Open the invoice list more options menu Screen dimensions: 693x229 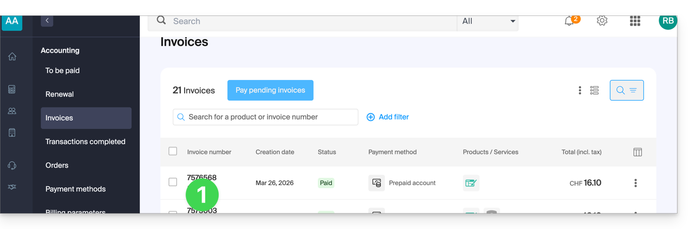coord(580,90)
